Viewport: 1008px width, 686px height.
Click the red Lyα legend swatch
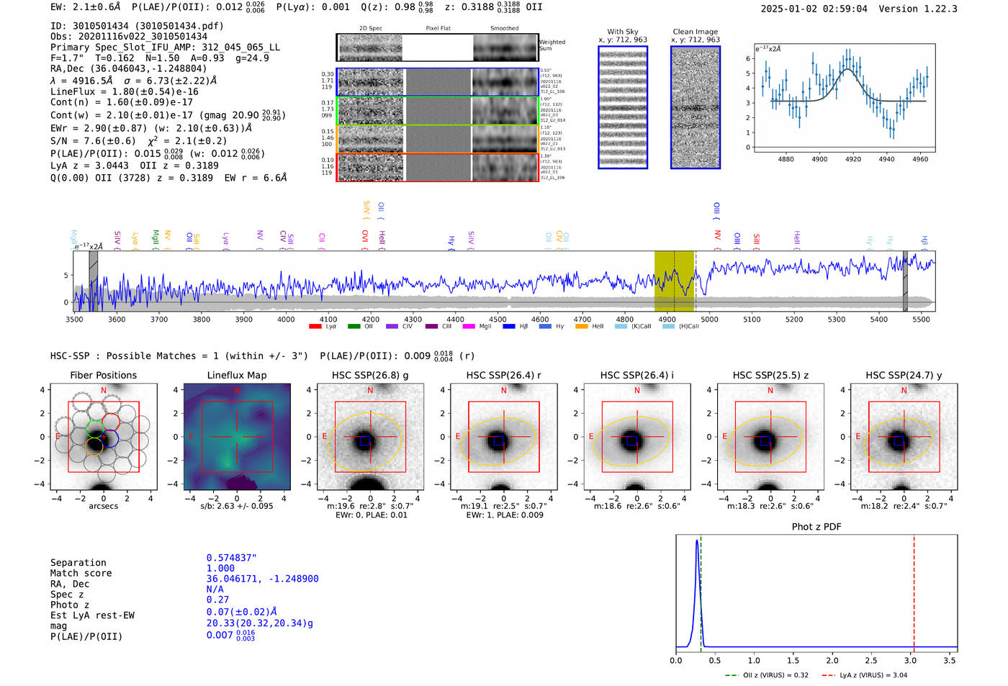(x=315, y=327)
